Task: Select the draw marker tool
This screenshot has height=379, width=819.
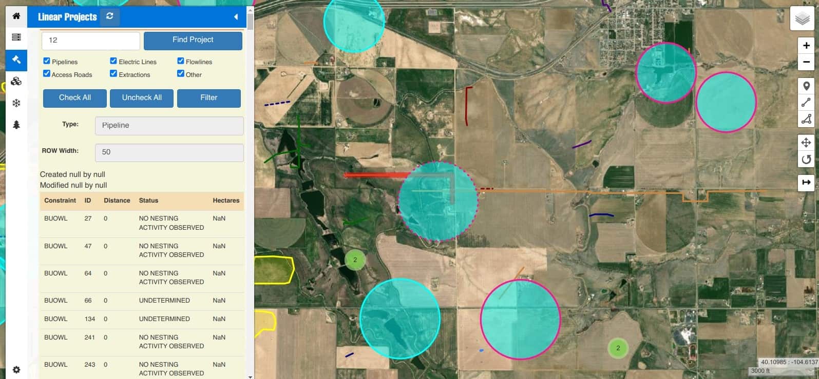Action: click(806, 86)
